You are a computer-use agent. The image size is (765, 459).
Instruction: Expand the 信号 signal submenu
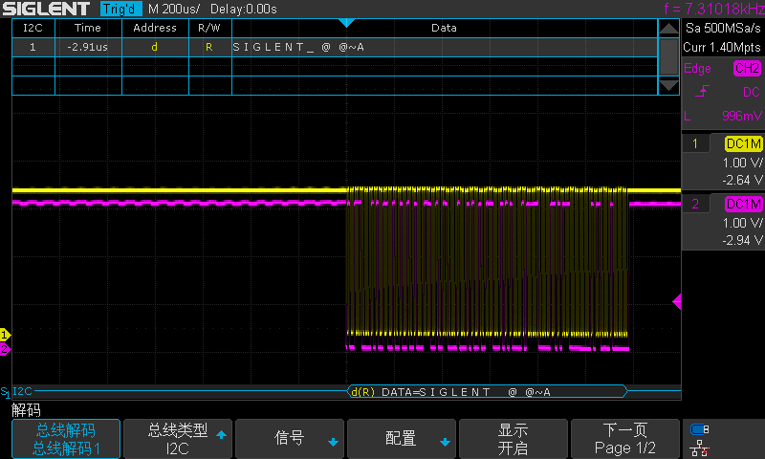coord(290,439)
